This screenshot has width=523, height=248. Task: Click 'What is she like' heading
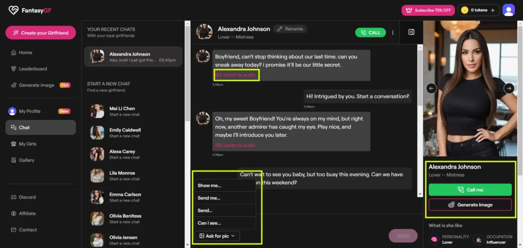pos(445,226)
